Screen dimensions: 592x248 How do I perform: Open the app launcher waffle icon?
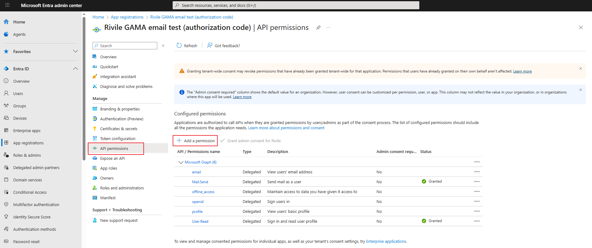tap(7, 5)
